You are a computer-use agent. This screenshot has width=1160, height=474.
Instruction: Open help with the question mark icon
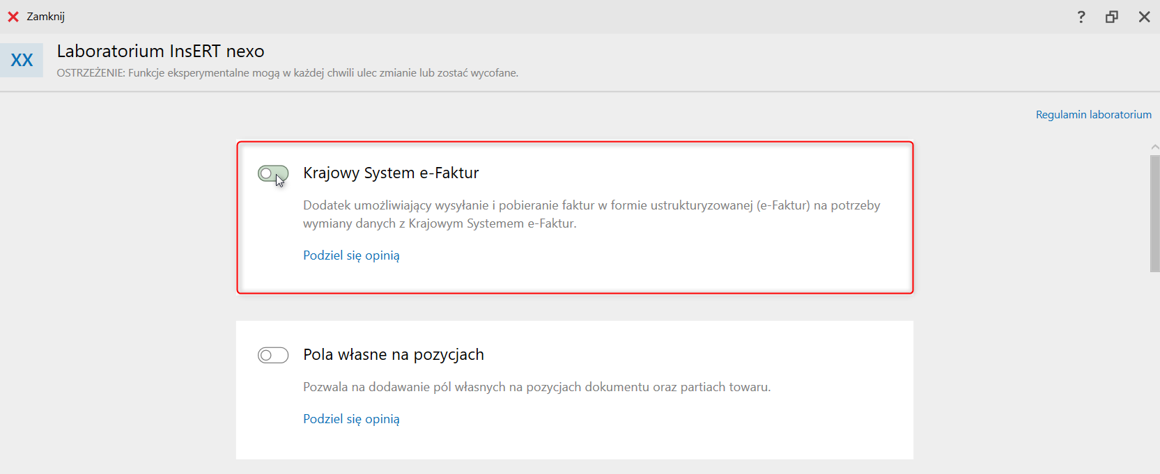[x=1081, y=17]
